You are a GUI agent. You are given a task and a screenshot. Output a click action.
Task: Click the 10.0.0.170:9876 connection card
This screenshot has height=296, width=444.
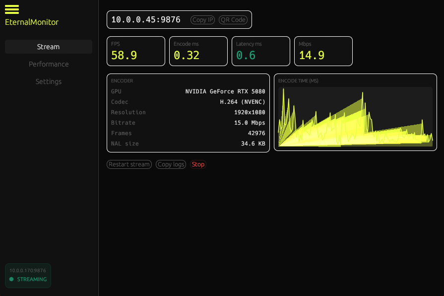click(28, 276)
